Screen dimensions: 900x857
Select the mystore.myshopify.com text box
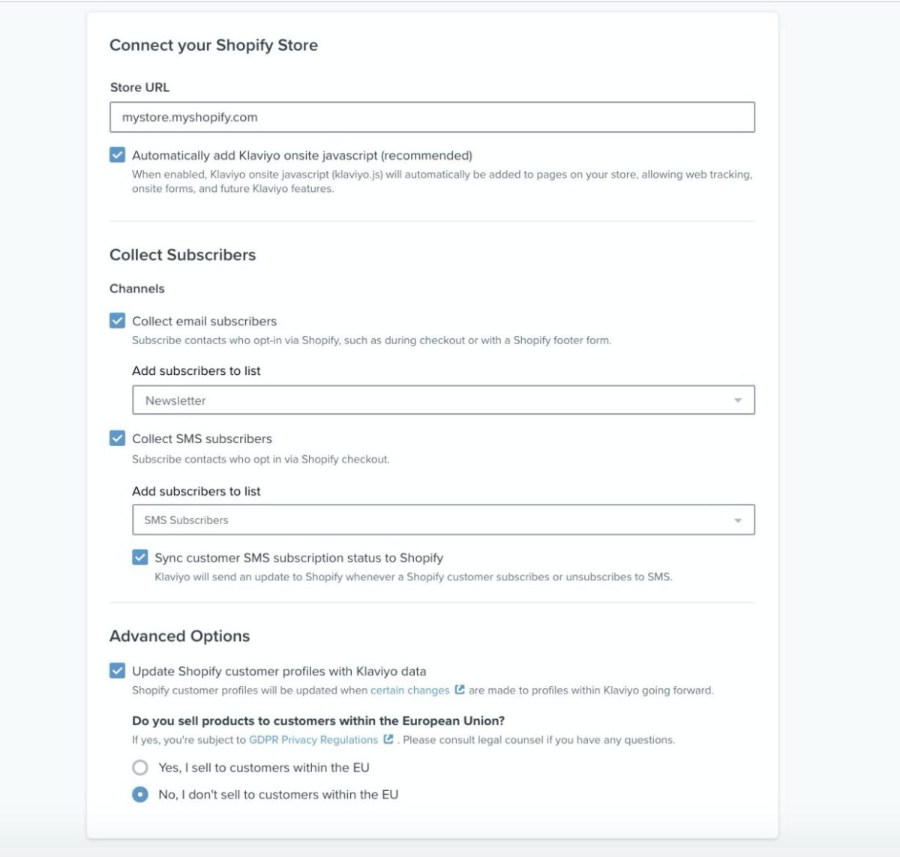point(433,117)
